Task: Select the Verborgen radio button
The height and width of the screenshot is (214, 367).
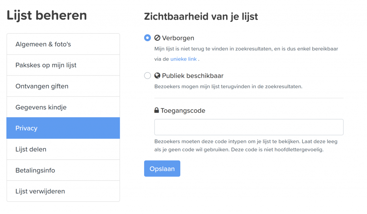Action: click(147, 38)
